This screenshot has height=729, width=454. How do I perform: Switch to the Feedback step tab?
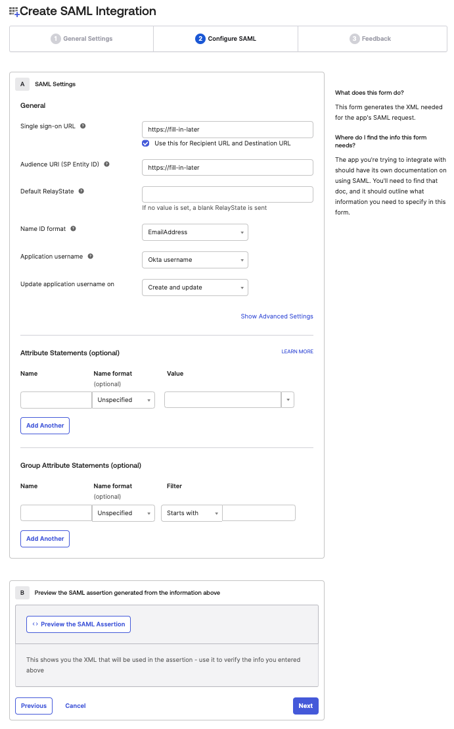[372, 39]
